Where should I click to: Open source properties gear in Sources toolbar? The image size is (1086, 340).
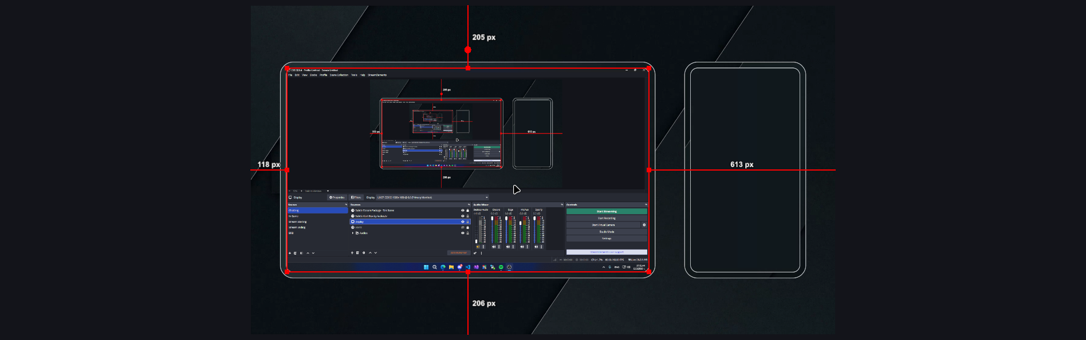pos(364,253)
